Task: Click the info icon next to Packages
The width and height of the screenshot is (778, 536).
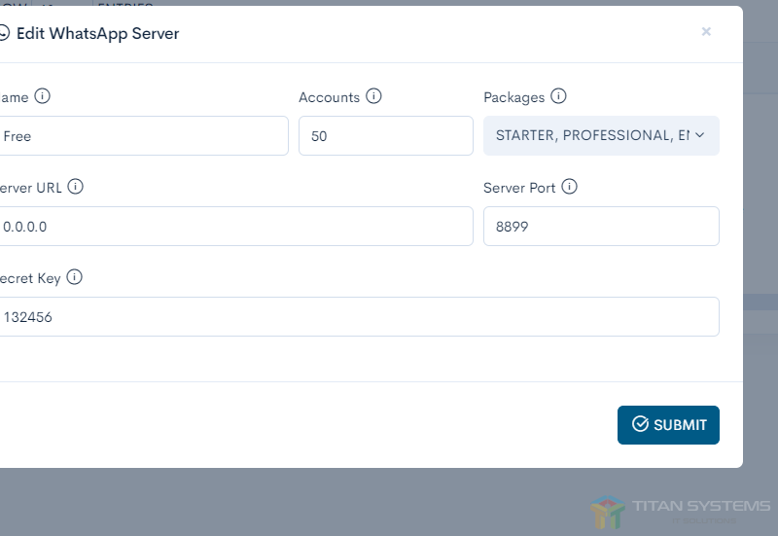Action: pyautogui.click(x=558, y=96)
